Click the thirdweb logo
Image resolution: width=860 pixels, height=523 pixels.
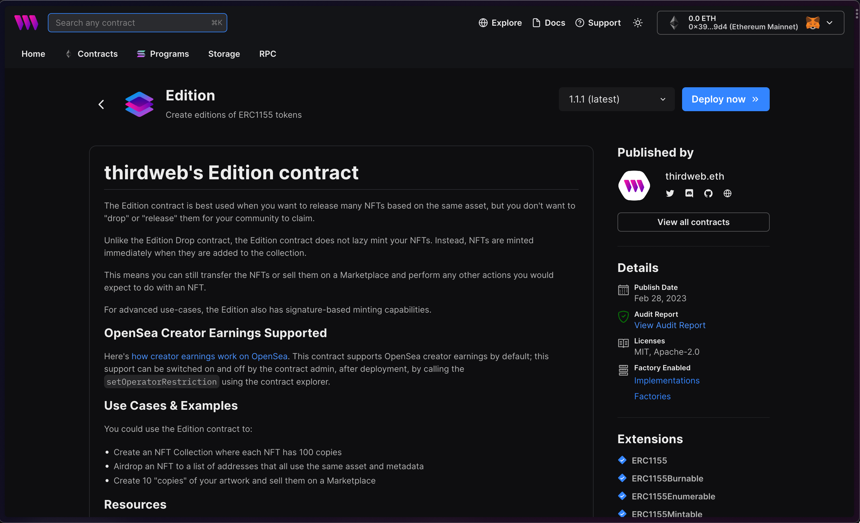point(26,22)
